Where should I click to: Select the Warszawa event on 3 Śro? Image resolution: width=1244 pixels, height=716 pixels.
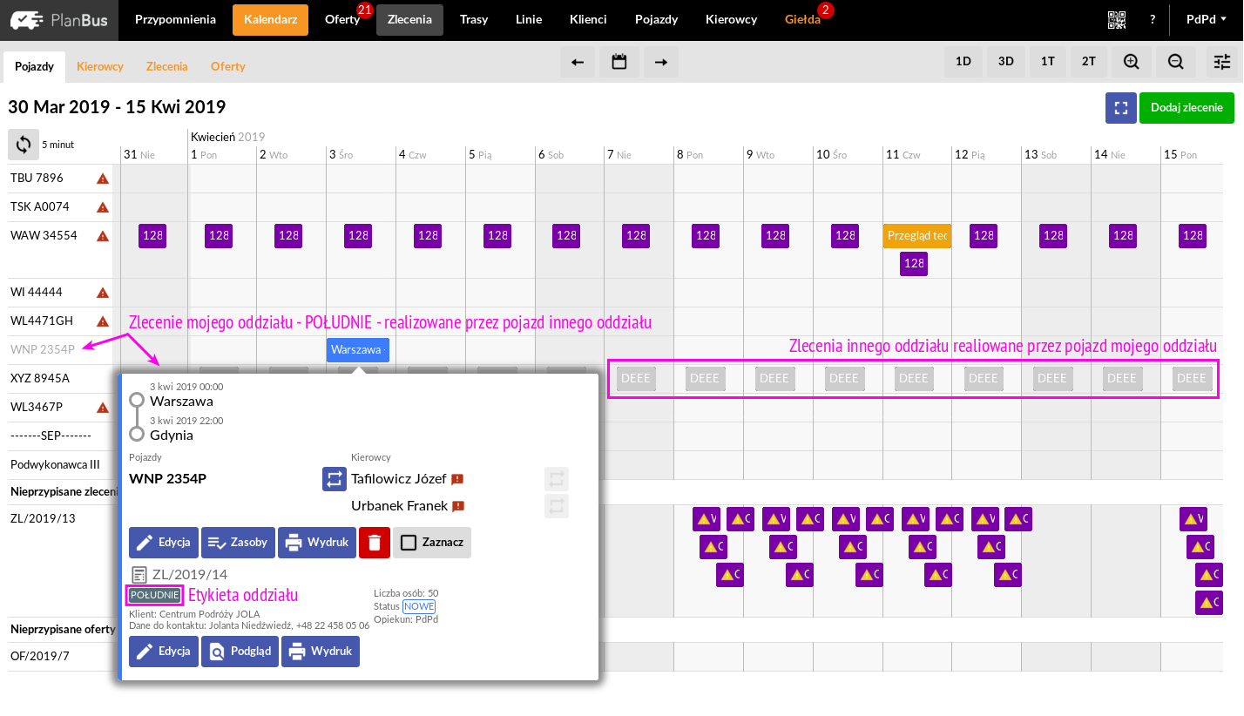(357, 350)
